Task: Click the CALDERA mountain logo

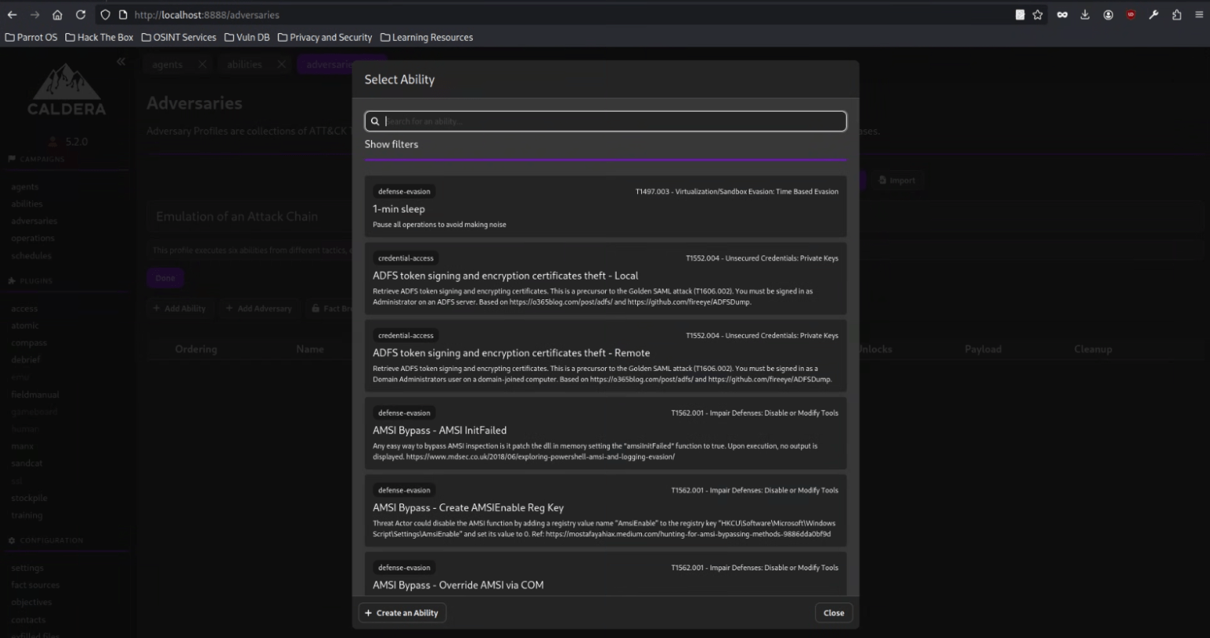Action: pyautogui.click(x=67, y=88)
